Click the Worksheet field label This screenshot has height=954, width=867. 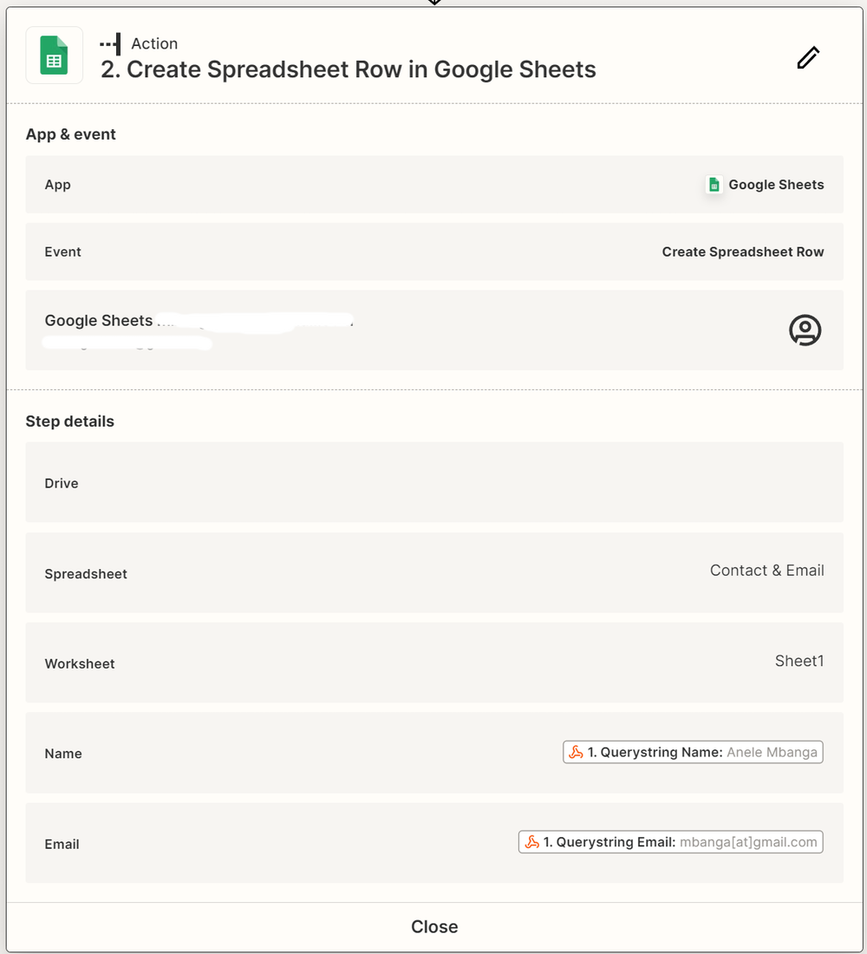80,664
